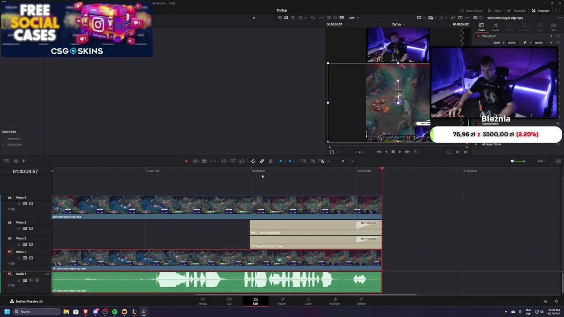Open the viewer zoom 27% dropdown
This screenshot has height=317, width=564.
tap(354, 18)
